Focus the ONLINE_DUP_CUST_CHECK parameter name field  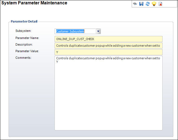coord(109,39)
